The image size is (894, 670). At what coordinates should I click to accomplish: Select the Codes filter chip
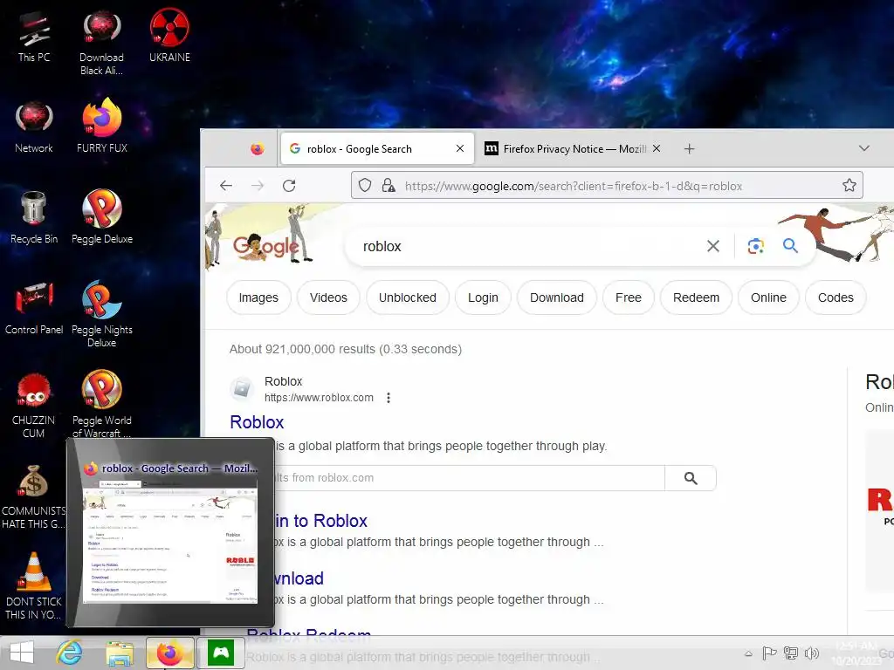click(836, 297)
